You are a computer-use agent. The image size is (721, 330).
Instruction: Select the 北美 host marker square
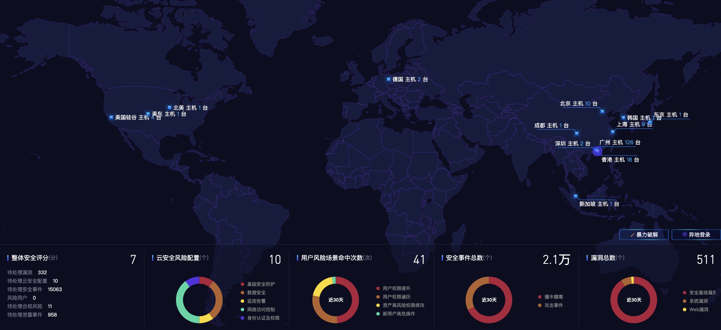[x=169, y=108]
